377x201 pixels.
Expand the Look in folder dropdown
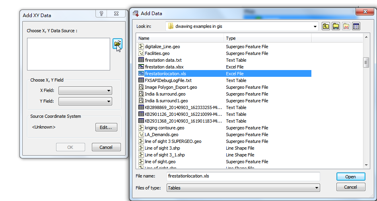click(x=316, y=26)
